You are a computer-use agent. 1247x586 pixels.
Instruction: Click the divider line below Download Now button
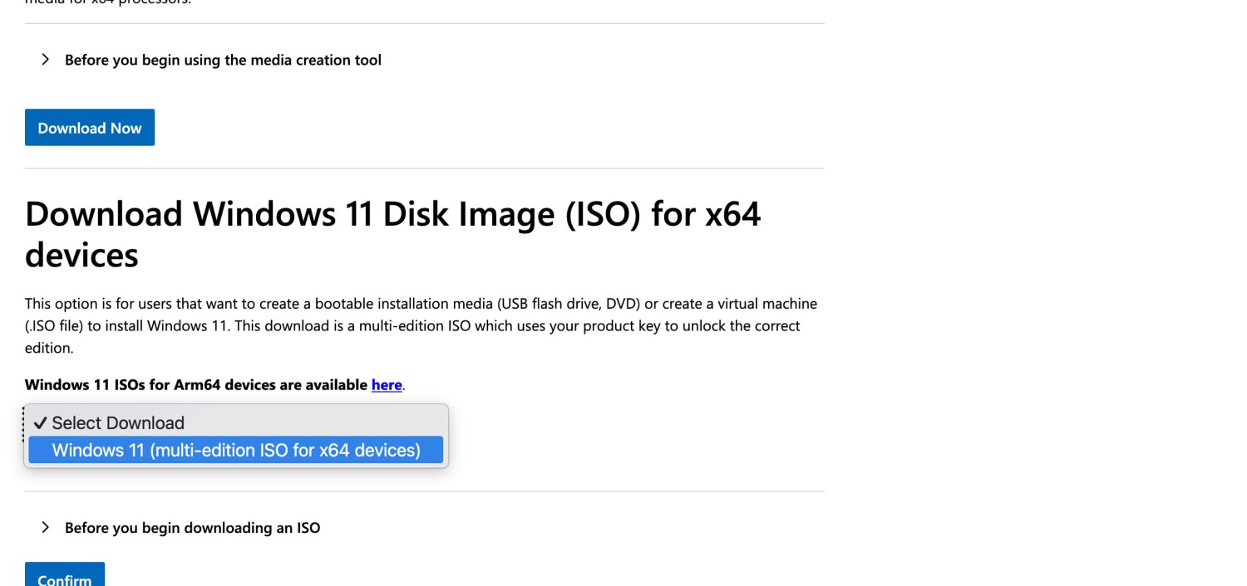(424, 168)
